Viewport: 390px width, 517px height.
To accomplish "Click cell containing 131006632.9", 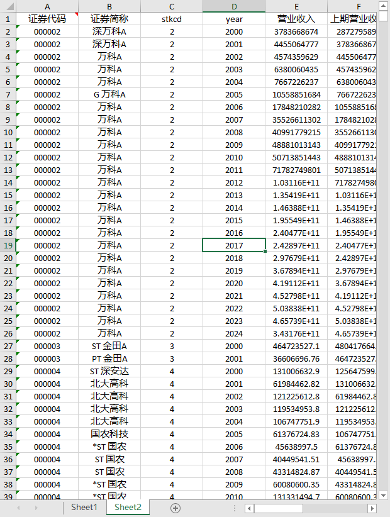I will pyautogui.click(x=296, y=371).
